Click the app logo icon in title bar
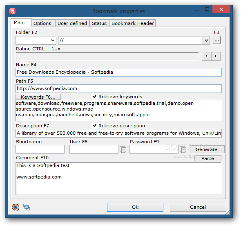The height and width of the screenshot is (226, 241). click(x=12, y=11)
